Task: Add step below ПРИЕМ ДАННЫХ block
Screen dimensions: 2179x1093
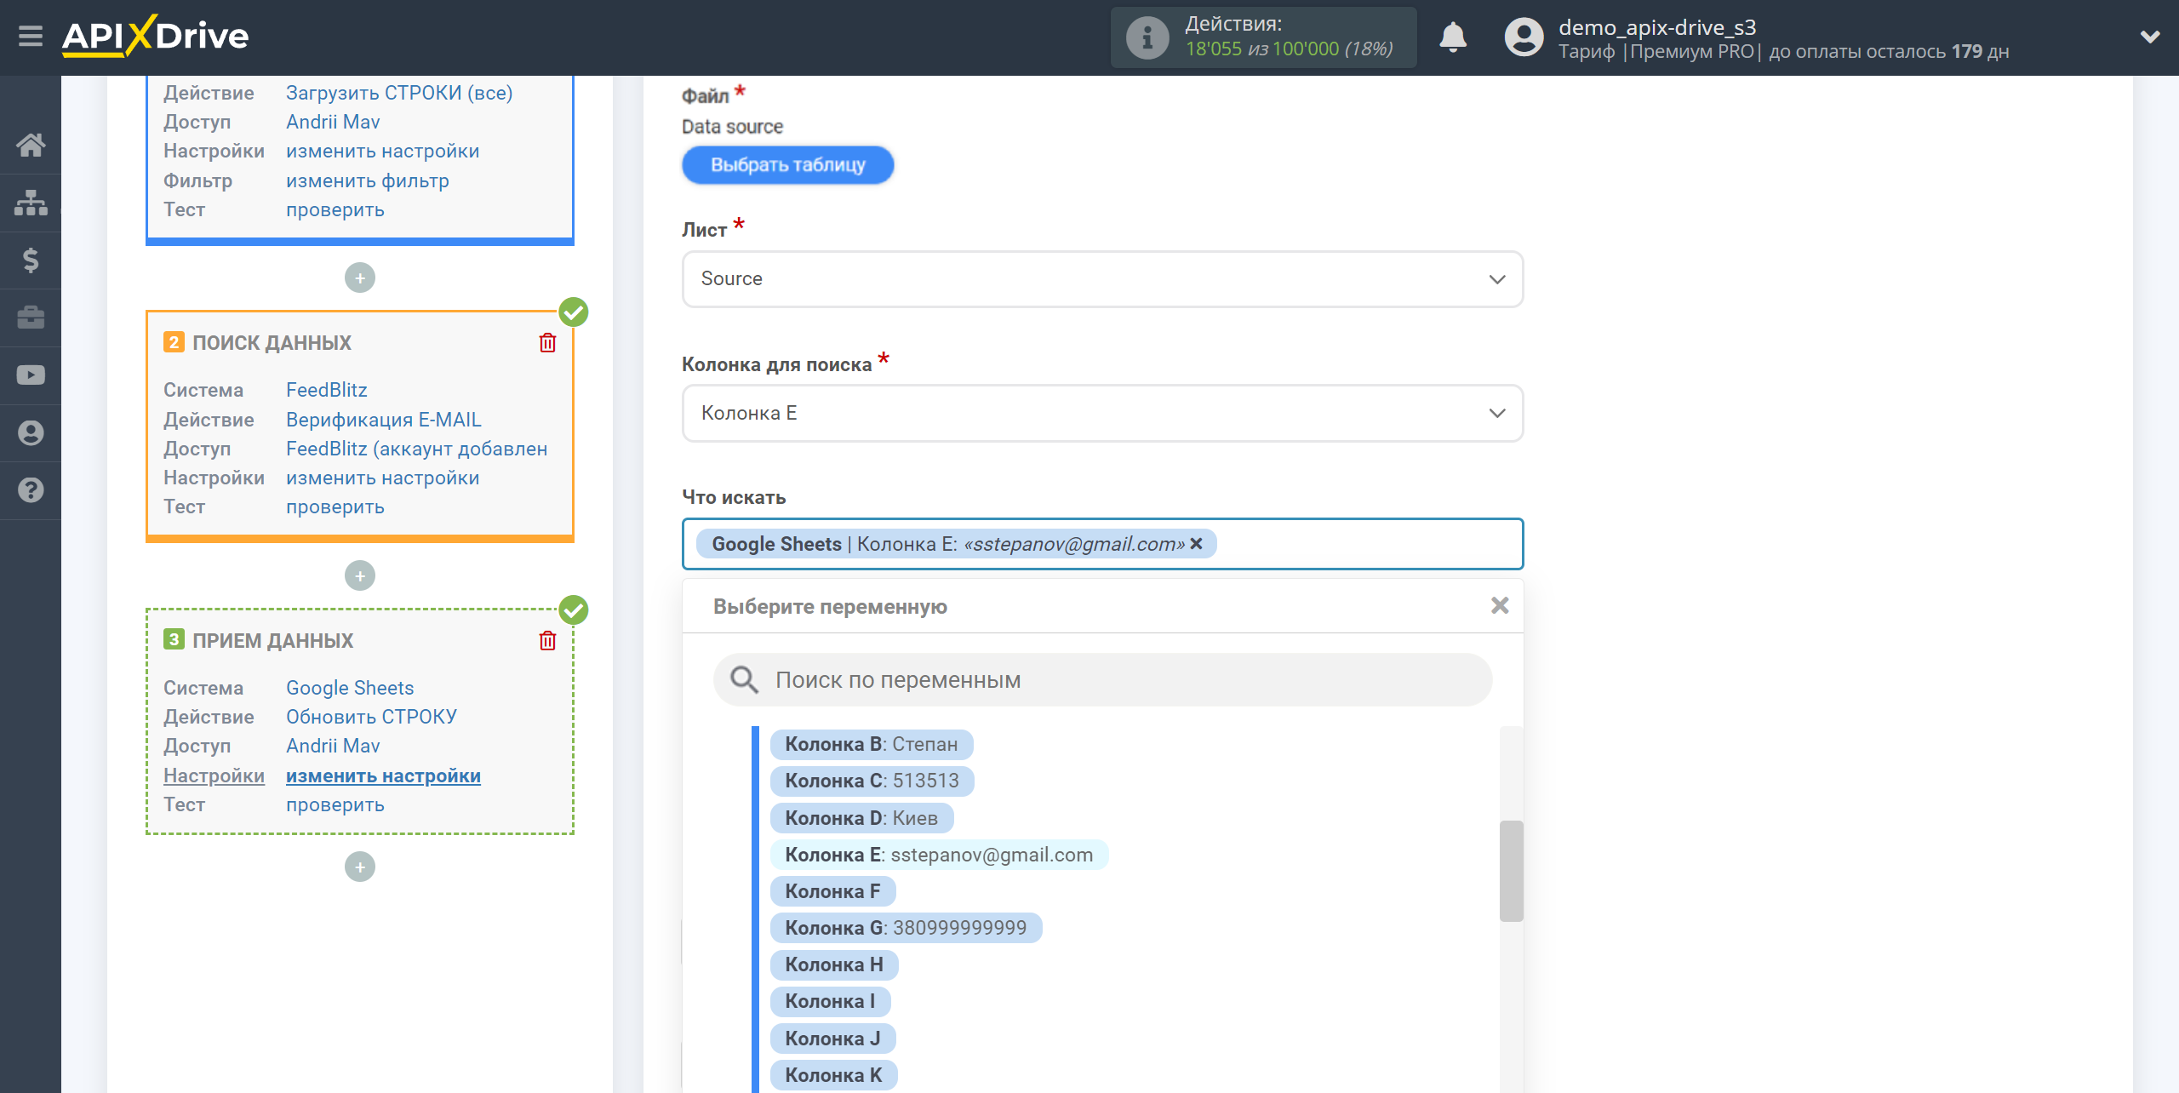Action: pyautogui.click(x=360, y=867)
